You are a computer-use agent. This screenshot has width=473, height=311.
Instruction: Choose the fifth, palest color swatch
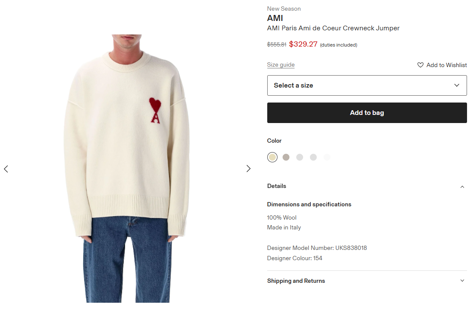327,157
